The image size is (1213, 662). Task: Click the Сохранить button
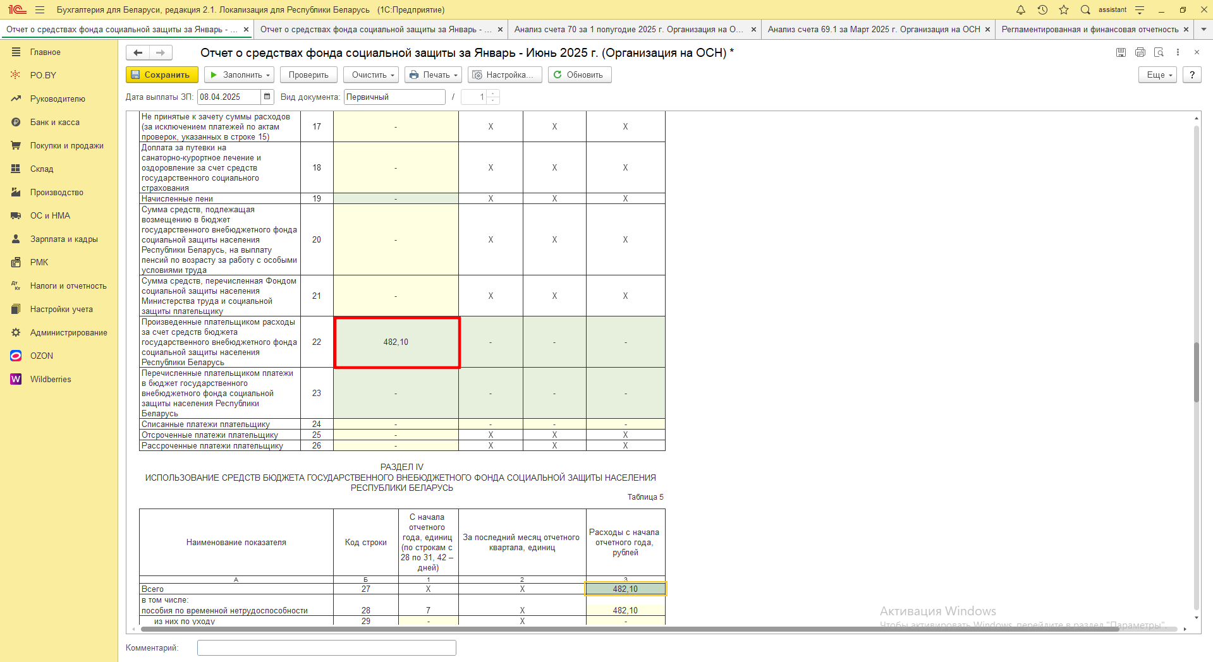click(162, 75)
